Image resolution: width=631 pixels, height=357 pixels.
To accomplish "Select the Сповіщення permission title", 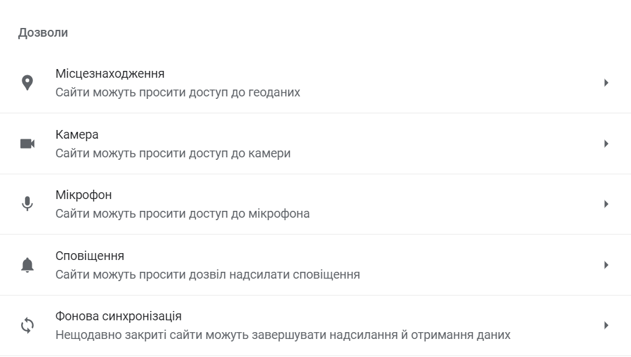I will coord(90,256).
